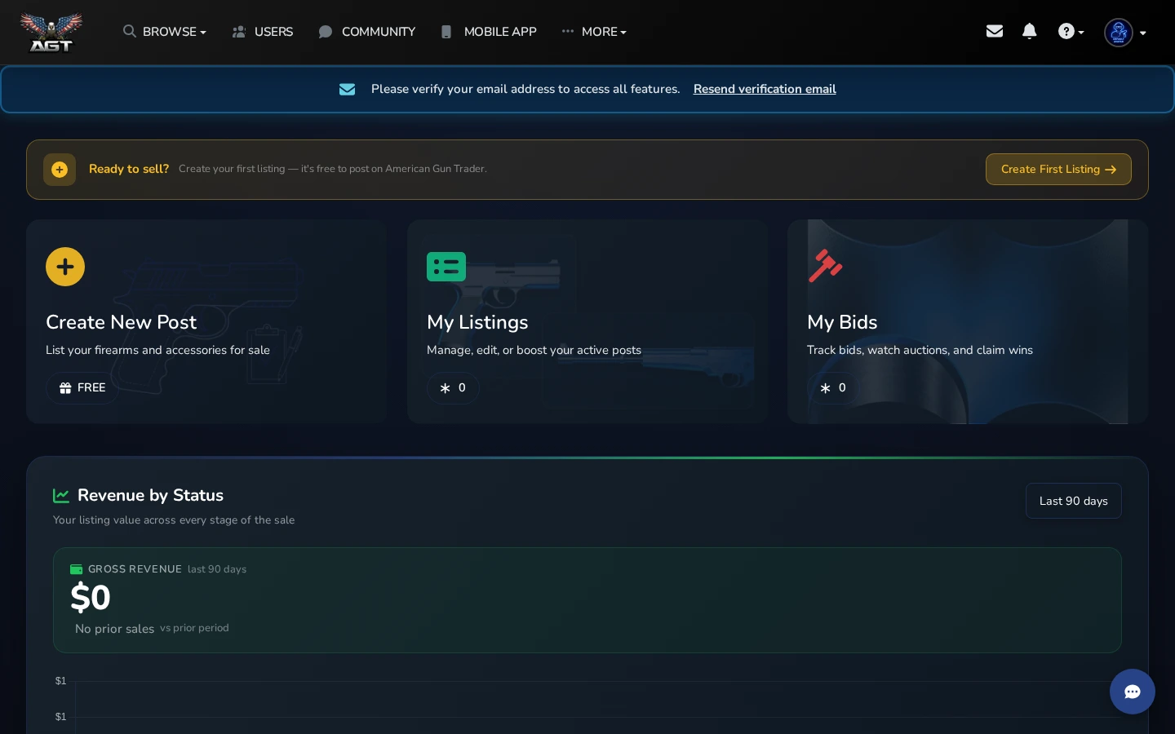Open the Mobile App page
This screenshot has height=734, width=1175.
point(489,32)
